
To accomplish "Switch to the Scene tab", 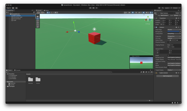I will 39,10.
